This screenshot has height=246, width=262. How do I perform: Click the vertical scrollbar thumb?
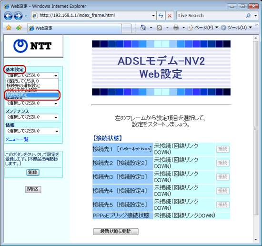(x=256, y=128)
